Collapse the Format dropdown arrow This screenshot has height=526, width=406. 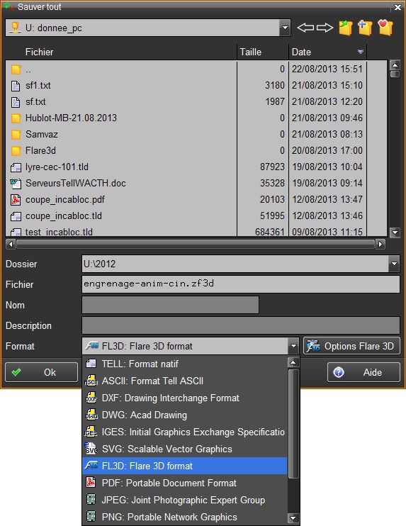[293, 346]
